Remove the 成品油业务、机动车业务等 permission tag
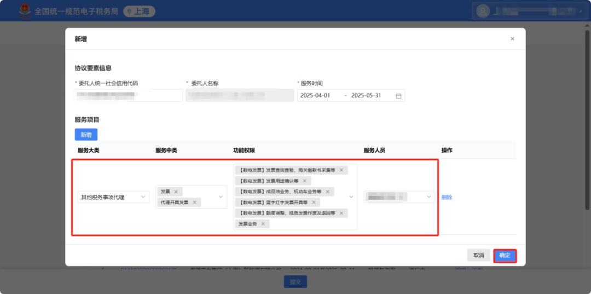The width and height of the screenshot is (591, 294). point(328,192)
